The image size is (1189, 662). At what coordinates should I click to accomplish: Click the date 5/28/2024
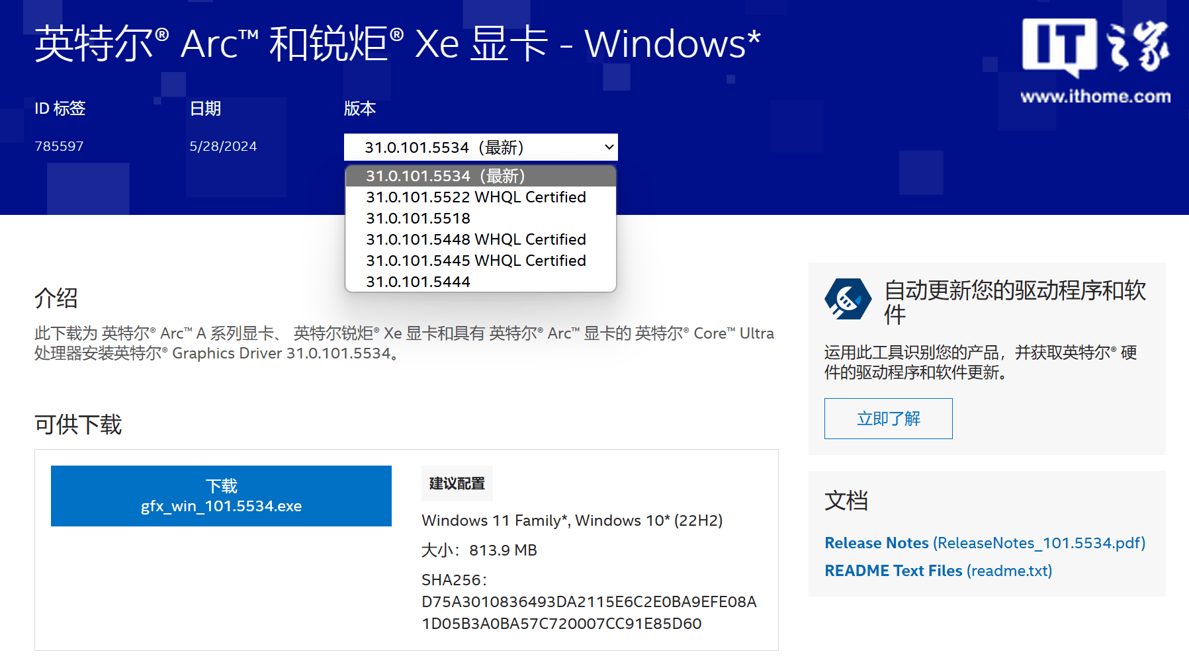pos(223,146)
